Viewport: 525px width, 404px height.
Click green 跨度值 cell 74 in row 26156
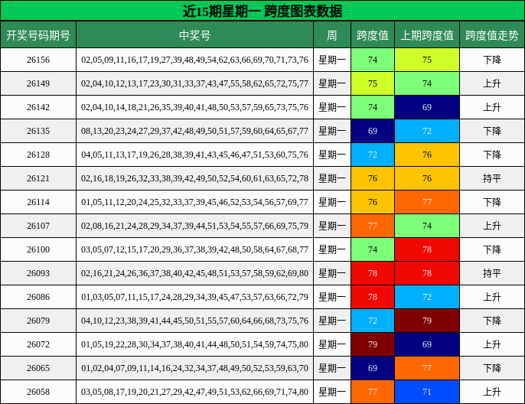click(373, 60)
